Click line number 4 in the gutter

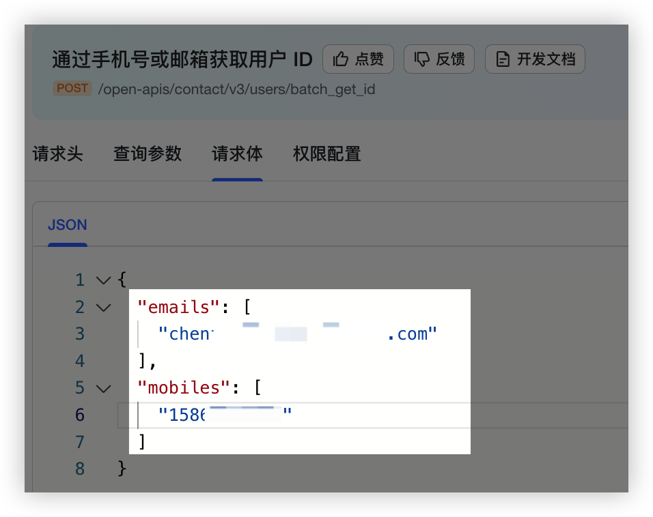pos(80,361)
